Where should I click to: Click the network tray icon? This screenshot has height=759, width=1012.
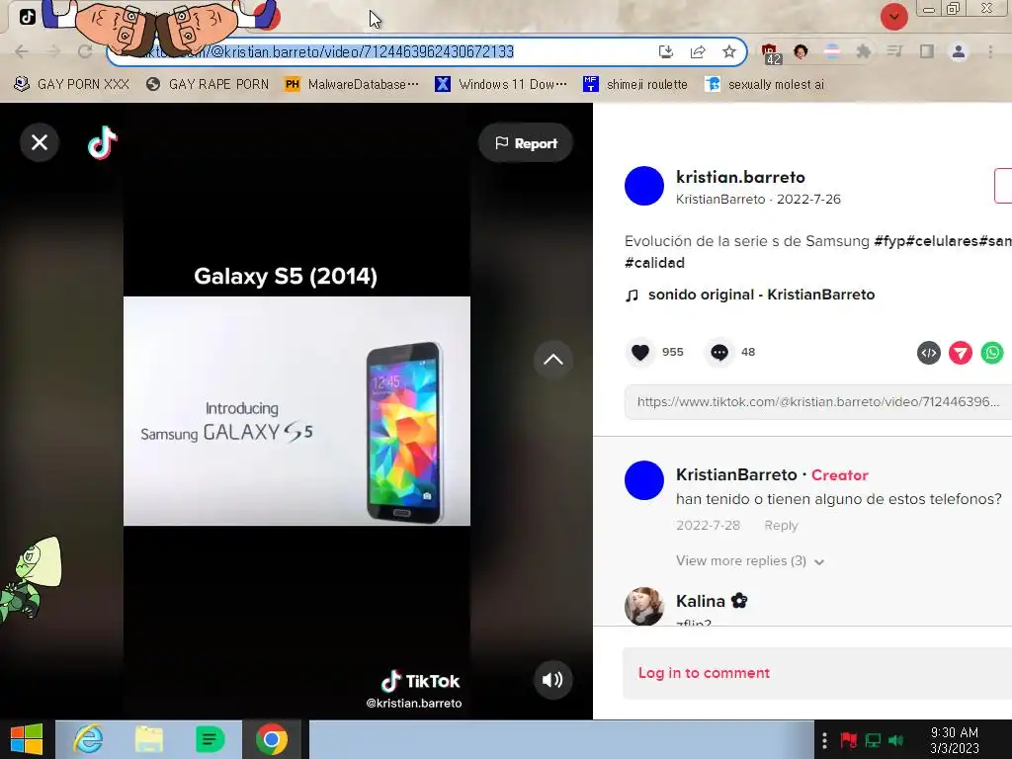tap(873, 740)
